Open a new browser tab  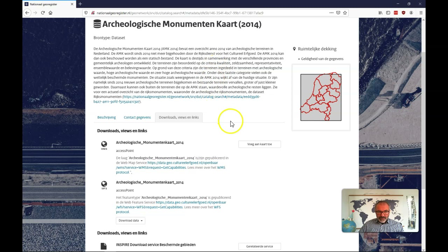[80, 4]
